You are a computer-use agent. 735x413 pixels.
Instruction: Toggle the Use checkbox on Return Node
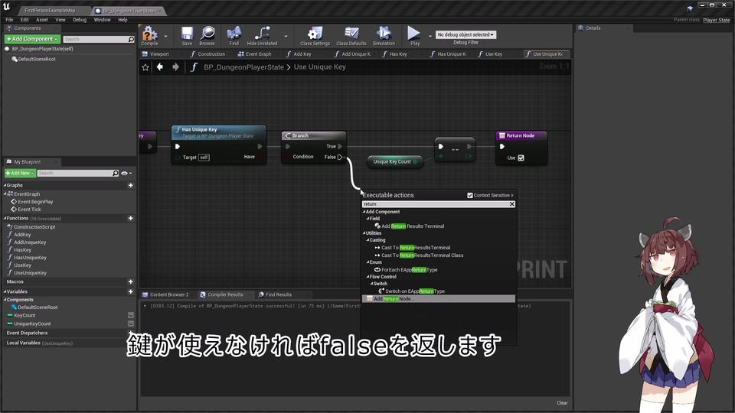click(x=521, y=158)
